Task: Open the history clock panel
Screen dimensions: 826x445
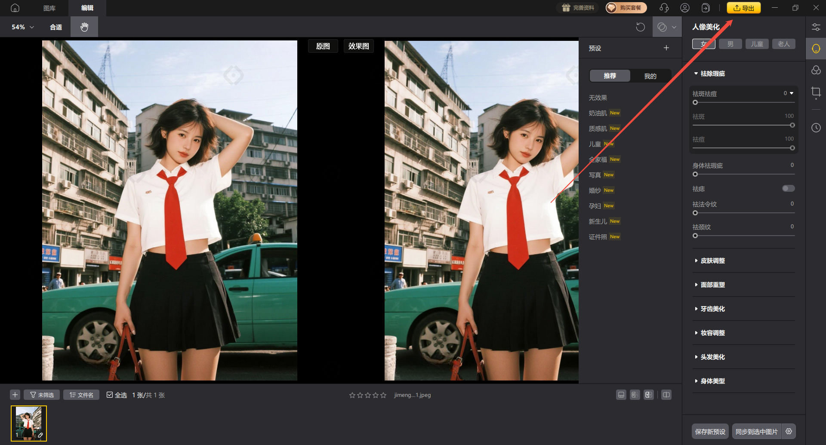Action: (816, 128)
